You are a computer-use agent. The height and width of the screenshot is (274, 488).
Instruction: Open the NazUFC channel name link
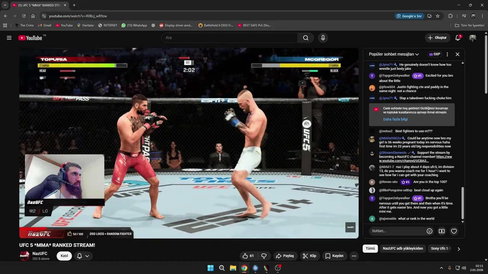click(40, 253)
